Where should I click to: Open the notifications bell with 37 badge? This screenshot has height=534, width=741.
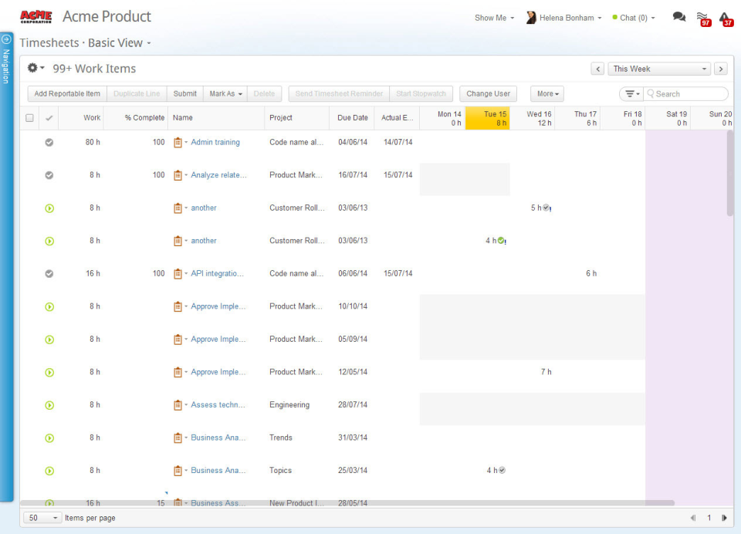coord(724,17)
